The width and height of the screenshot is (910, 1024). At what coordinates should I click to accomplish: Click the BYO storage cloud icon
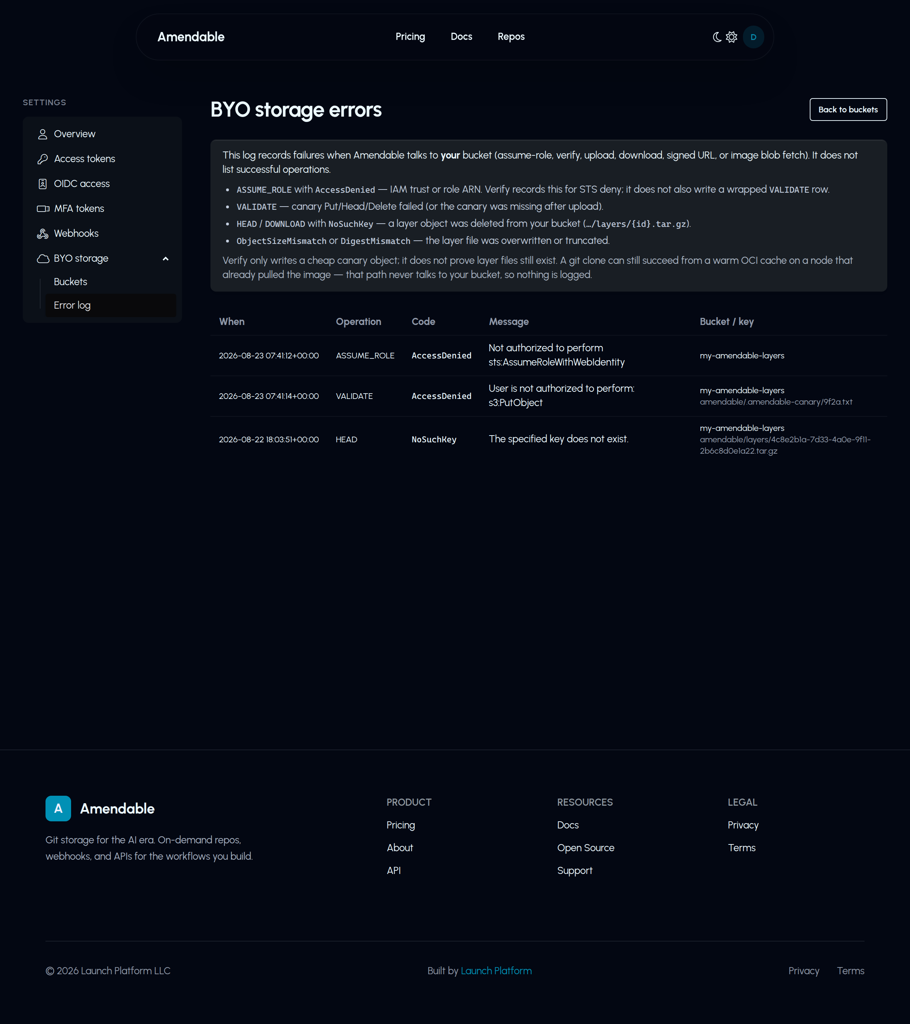click(43, 258)
